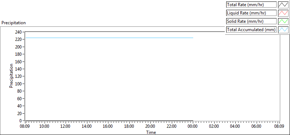
Task: Click the 00:00 midnight marker on time axis
Action: 193,127
